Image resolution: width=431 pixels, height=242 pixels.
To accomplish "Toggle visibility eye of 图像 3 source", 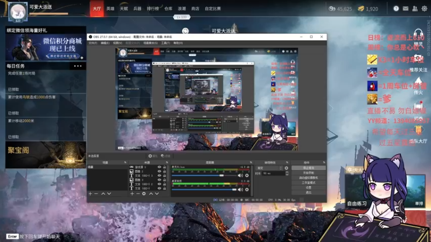I will tap(159, 180).
